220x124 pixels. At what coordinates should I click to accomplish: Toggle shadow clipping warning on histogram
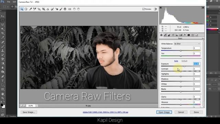tap(161, 8)
